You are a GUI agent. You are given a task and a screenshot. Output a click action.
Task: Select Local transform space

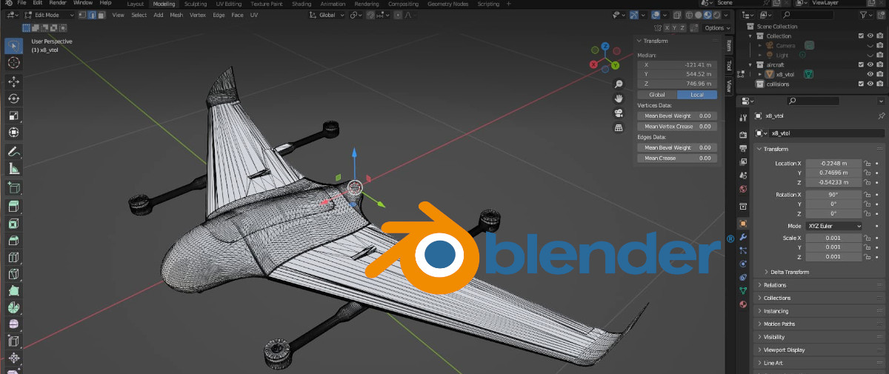pos(697,95)
